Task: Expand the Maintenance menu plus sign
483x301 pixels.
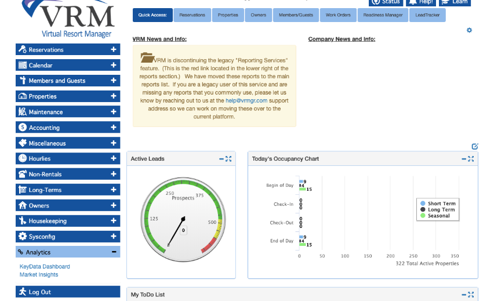Action: 114,111
